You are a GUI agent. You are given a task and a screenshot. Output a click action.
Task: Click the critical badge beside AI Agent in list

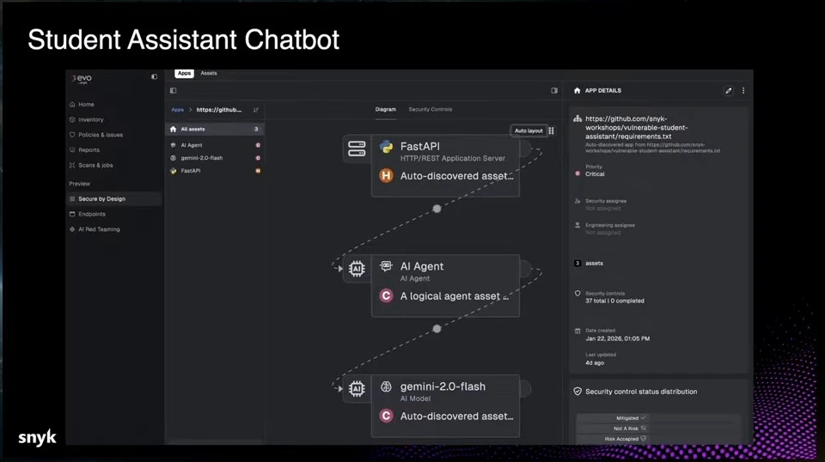[258, 145]
